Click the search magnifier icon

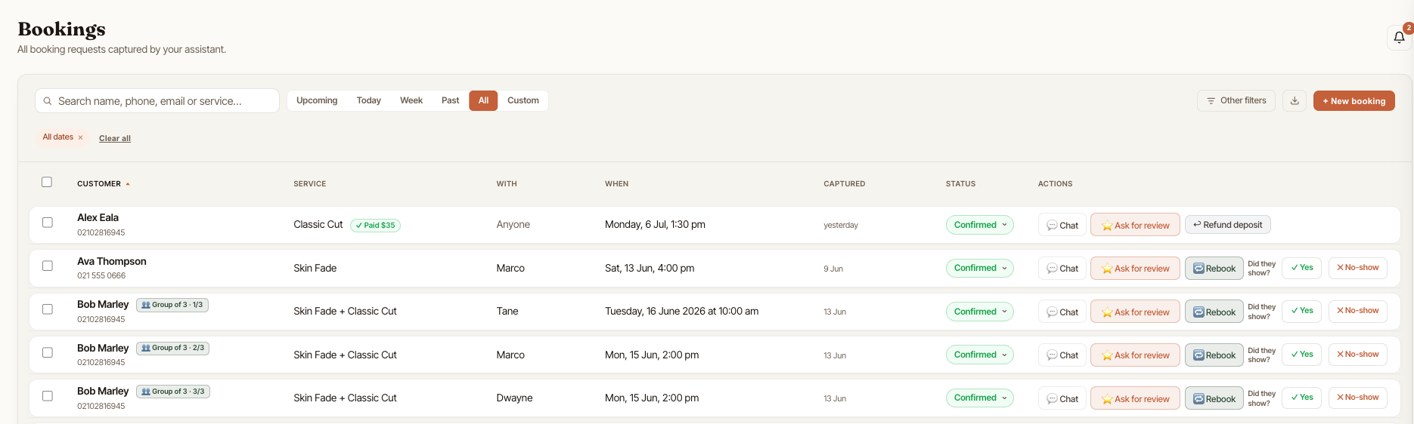point(48,101)
